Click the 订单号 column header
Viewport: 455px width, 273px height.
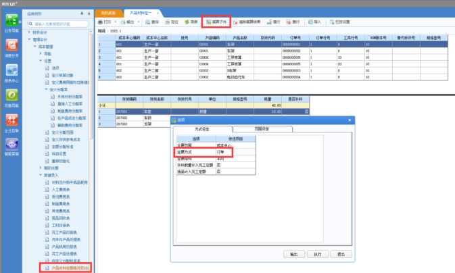pyautogui.click(x=295, y=38)
